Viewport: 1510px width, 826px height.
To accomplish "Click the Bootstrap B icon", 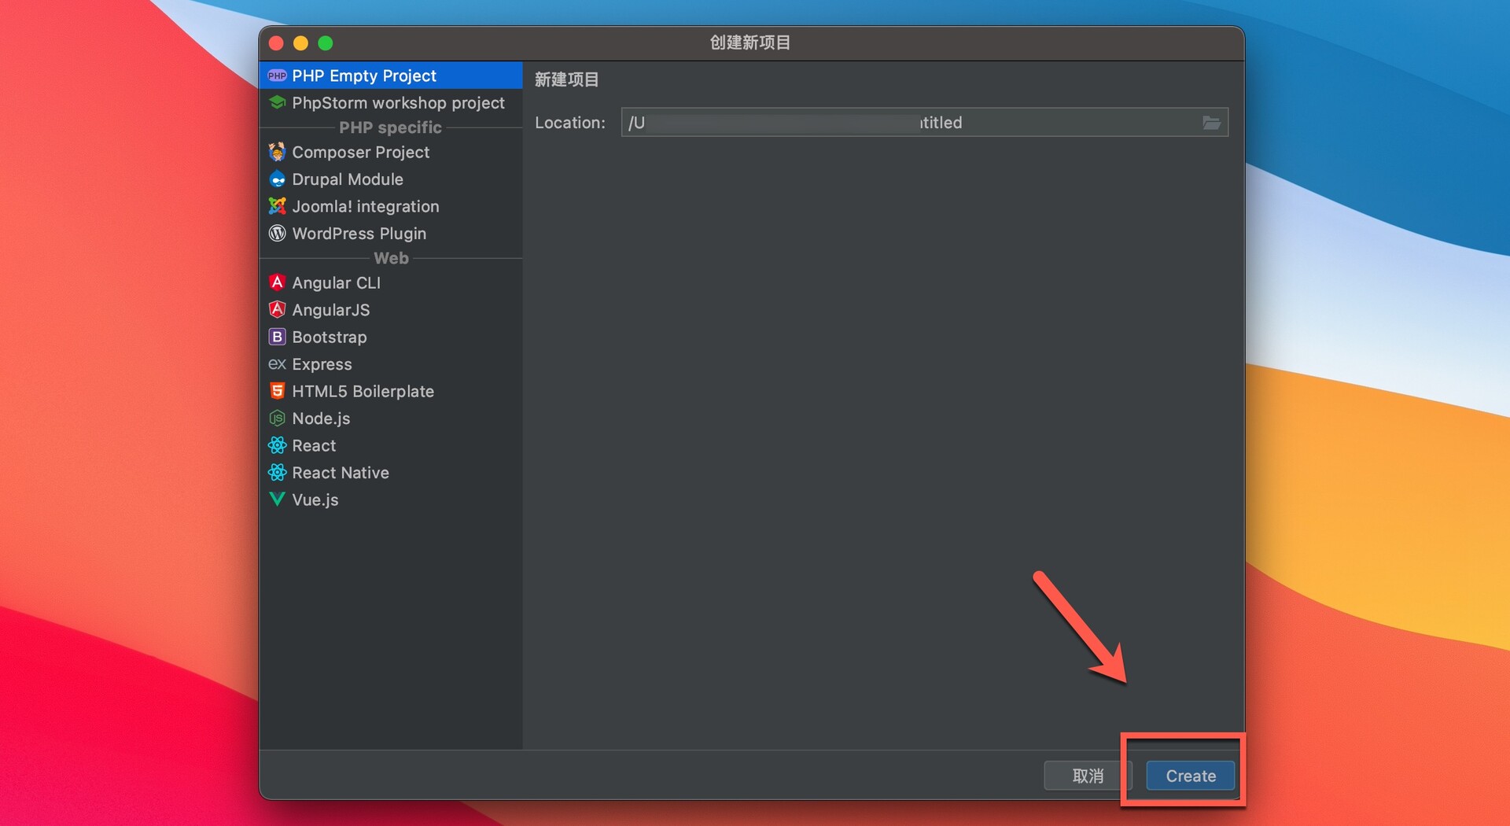I will coord(277,337).
